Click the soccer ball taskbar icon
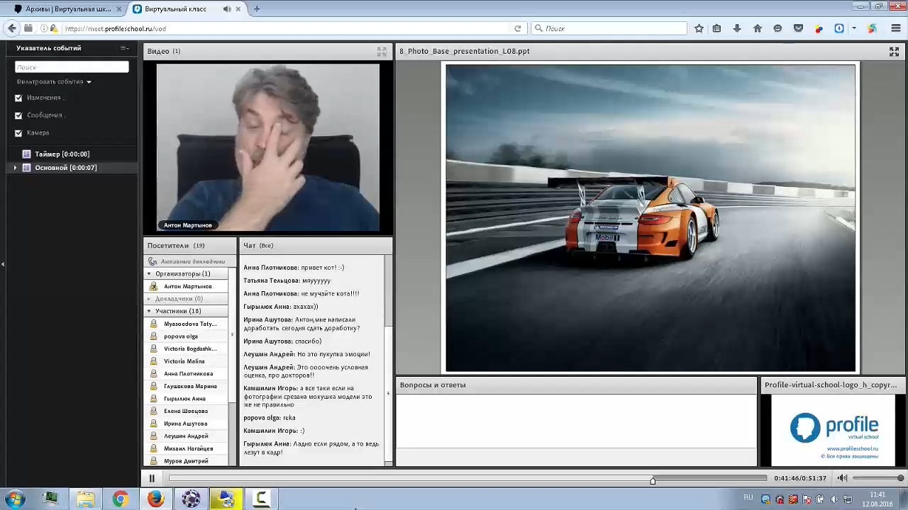 (x=191, y=499)
